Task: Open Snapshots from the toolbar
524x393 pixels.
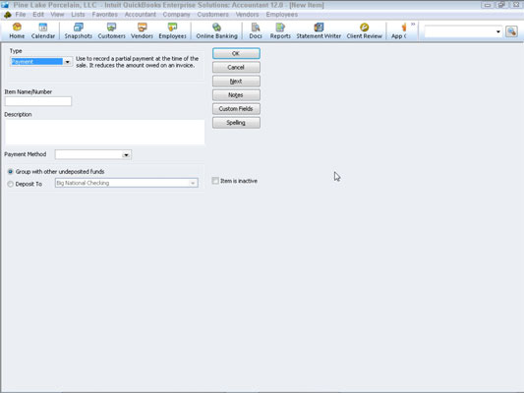Action: coord(79,30)
